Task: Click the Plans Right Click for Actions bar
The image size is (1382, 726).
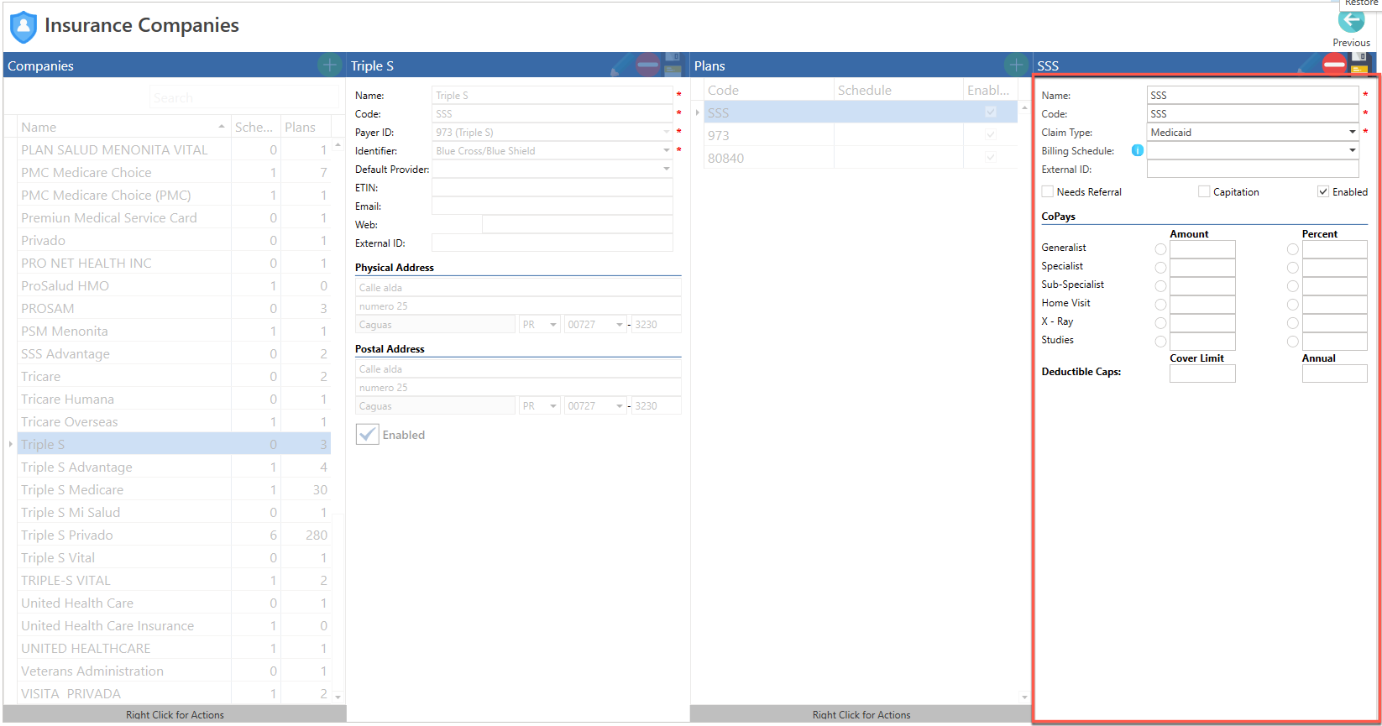Action: [861, 714]
